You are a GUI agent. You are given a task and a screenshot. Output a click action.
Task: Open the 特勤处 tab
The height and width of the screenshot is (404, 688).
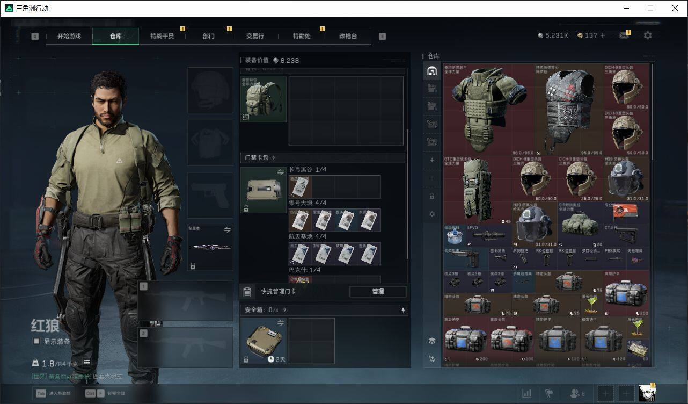click(x=302, y=36)
